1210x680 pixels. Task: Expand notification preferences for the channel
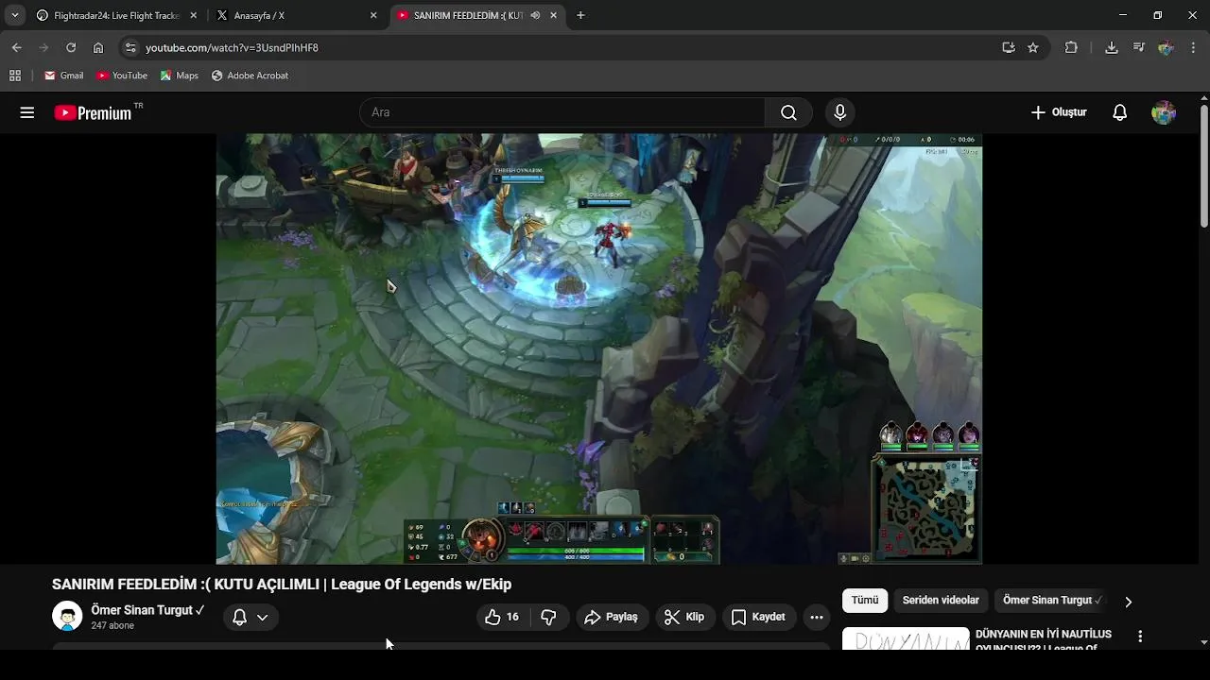pos(251,617)
